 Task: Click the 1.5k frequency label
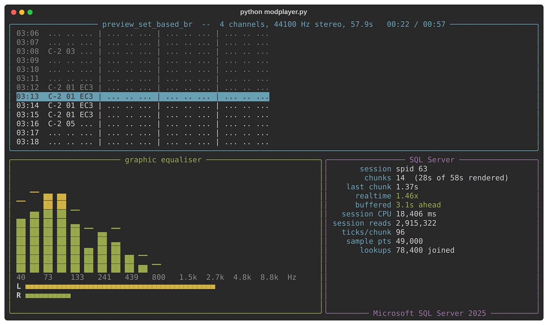click(188, 277)
